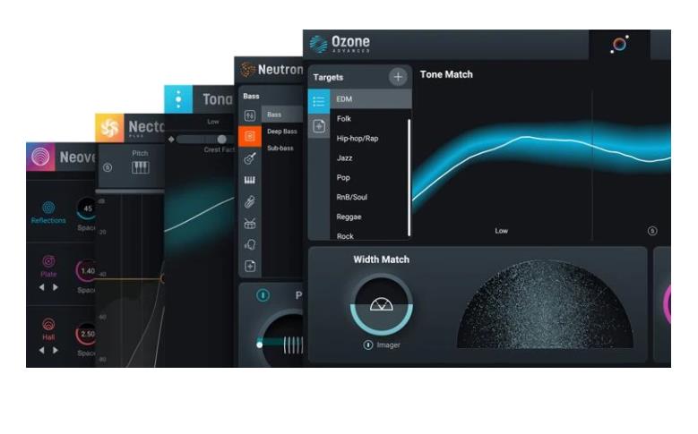
Task: Select the Jazz target
Action: [x=344, y=157]
